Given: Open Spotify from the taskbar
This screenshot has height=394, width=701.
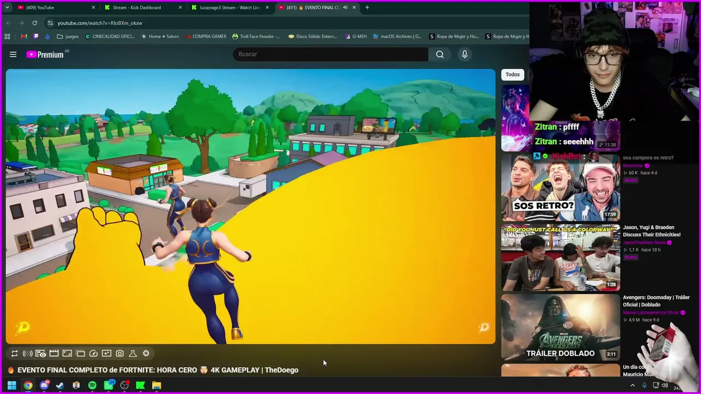Looking at the screenshot, I should 92,385.
